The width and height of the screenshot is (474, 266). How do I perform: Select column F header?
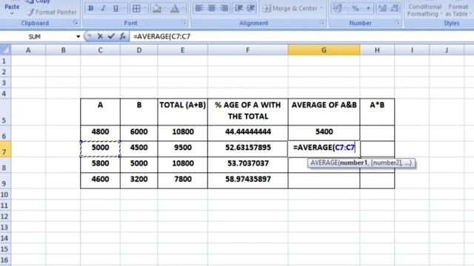[247, 50]
